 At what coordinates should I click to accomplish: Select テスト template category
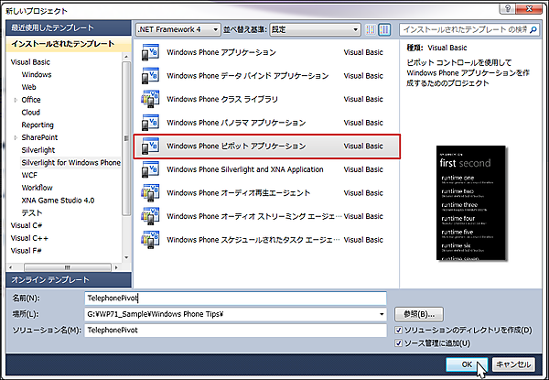[31, 213]
